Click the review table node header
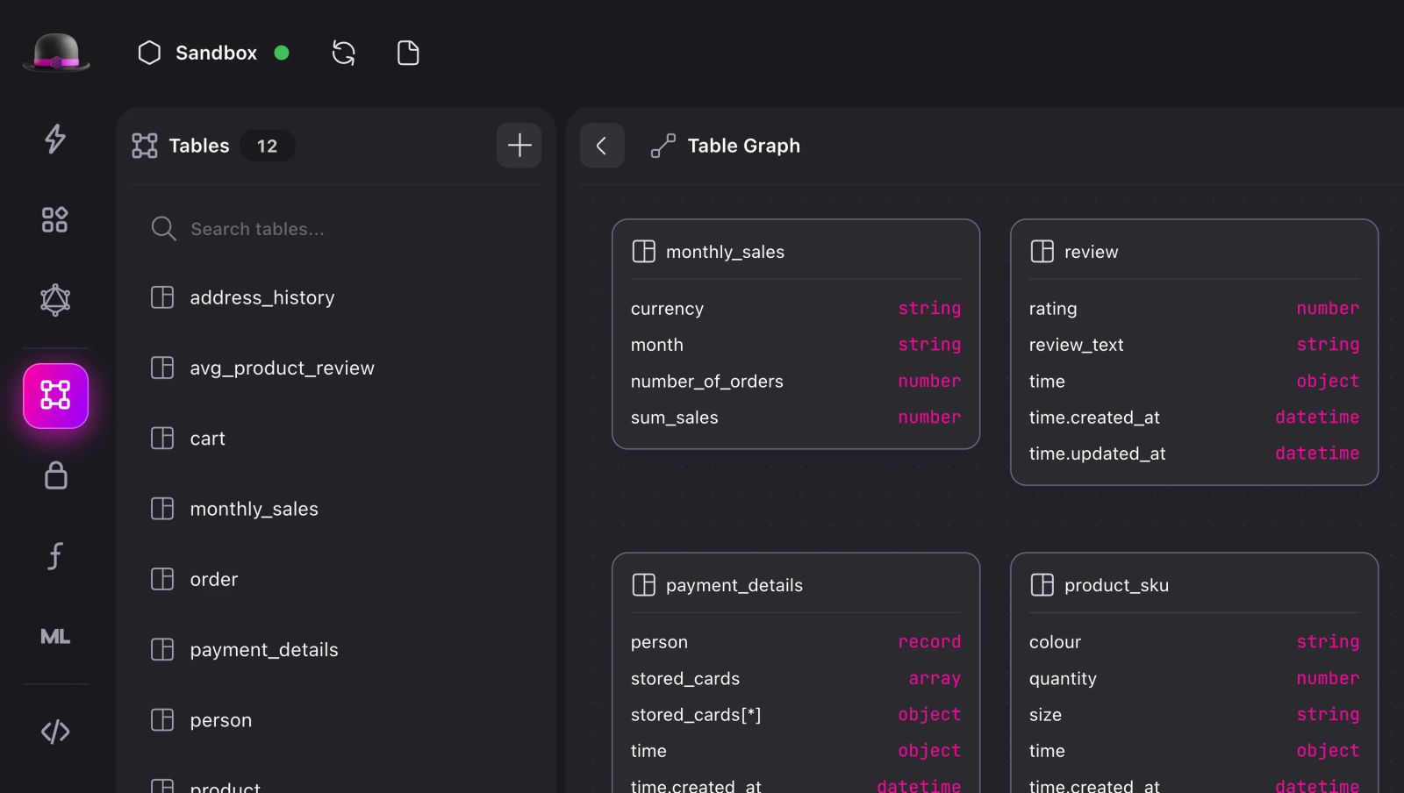1404x793 pixels. (x=1091, y=252)
